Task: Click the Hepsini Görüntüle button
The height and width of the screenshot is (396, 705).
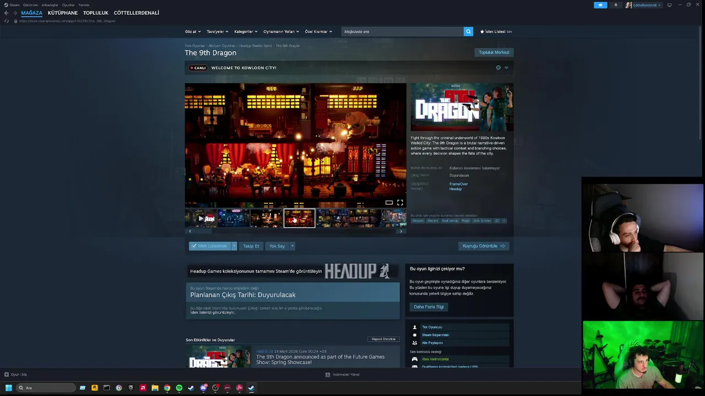Action: tap(383, 339)
